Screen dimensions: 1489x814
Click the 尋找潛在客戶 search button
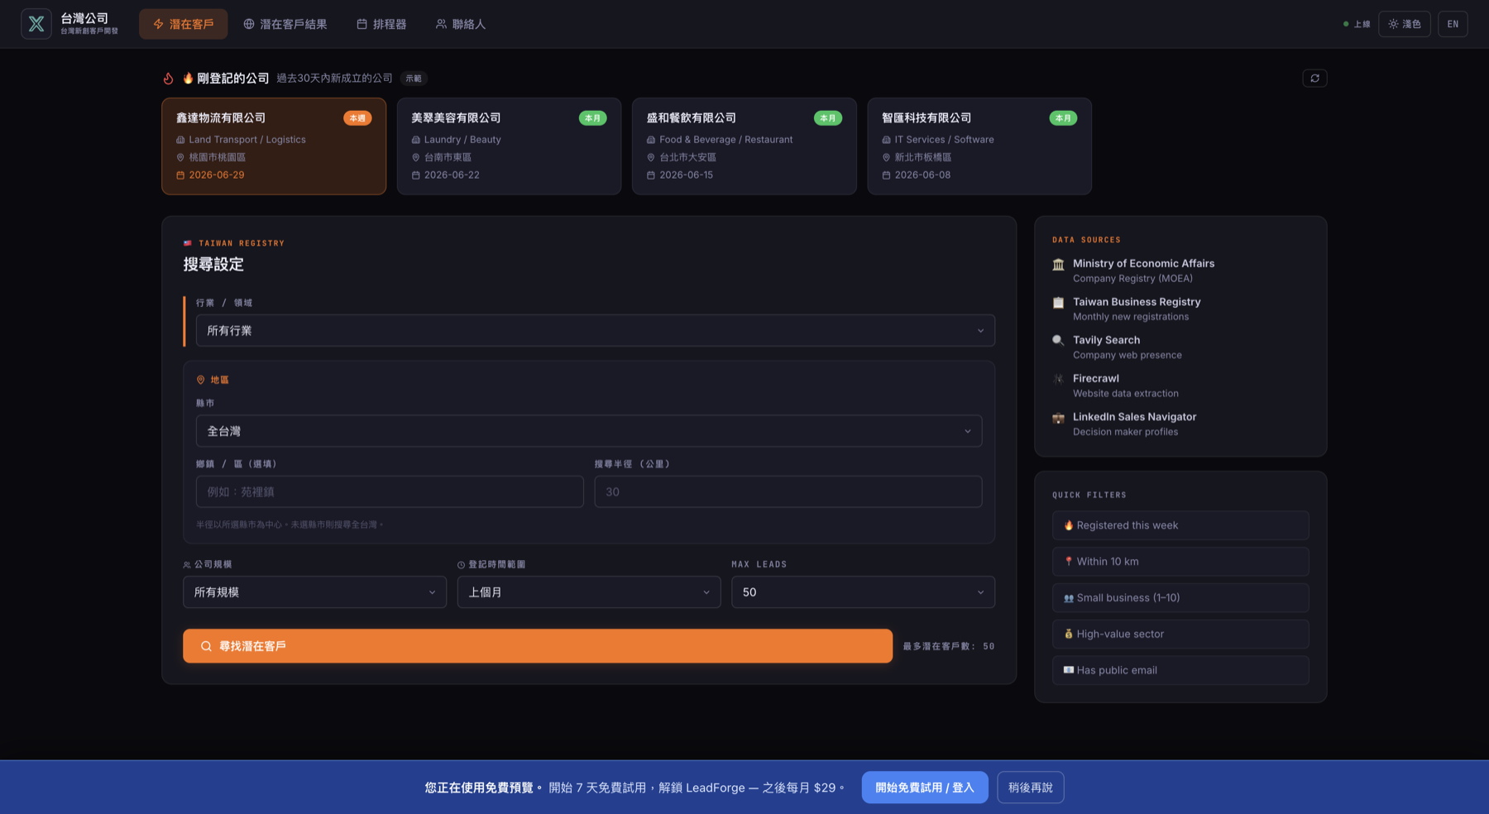538,646
